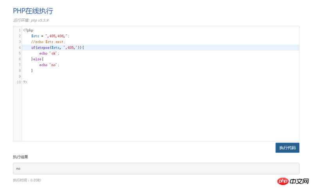Viewport: 313px width, 189px height.
Task: Click the }else{ line
Action: pyautogui.click(x=38, y=59)
